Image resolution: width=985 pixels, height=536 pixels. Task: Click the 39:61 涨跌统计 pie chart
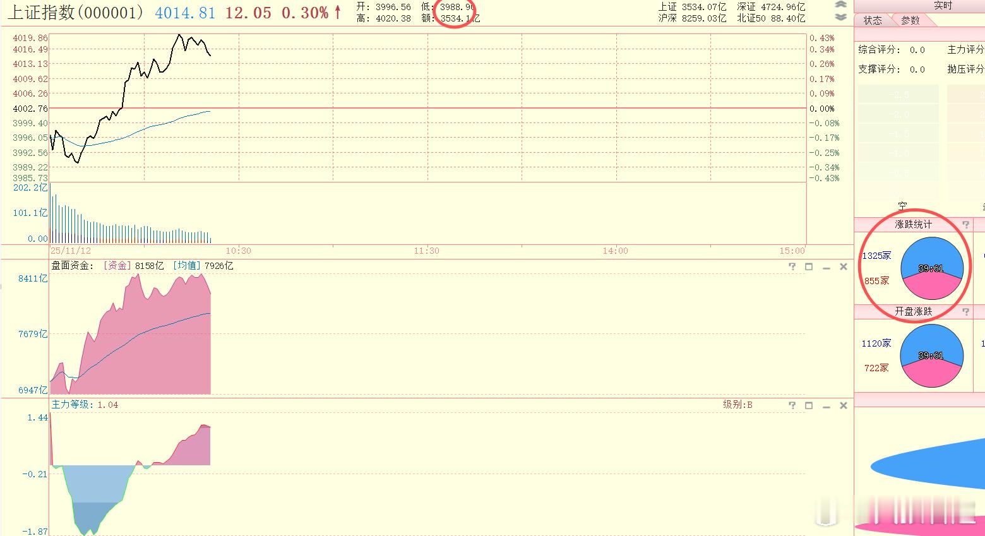click(930, 268)
